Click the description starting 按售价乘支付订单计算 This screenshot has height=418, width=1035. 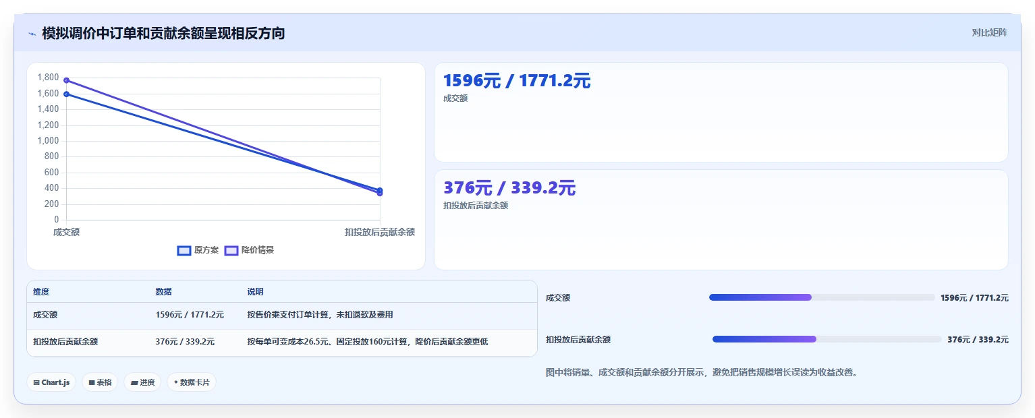(320, 315)
